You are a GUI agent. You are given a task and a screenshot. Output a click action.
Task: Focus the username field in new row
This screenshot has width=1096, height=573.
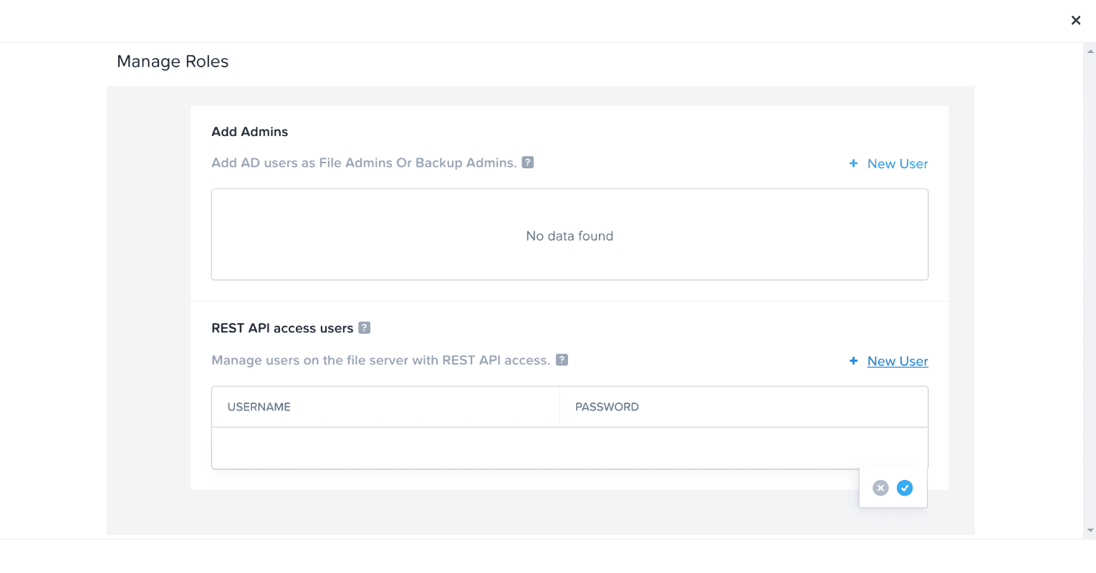pos(385,448)
